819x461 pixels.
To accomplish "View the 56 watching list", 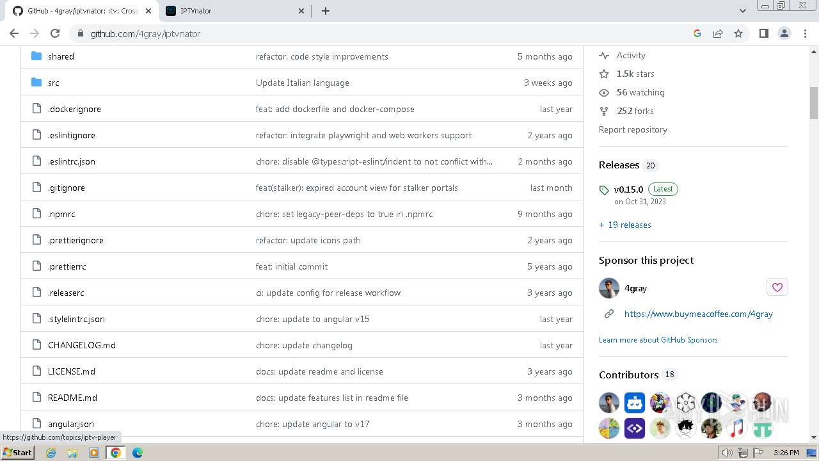I will click(640, 92).
